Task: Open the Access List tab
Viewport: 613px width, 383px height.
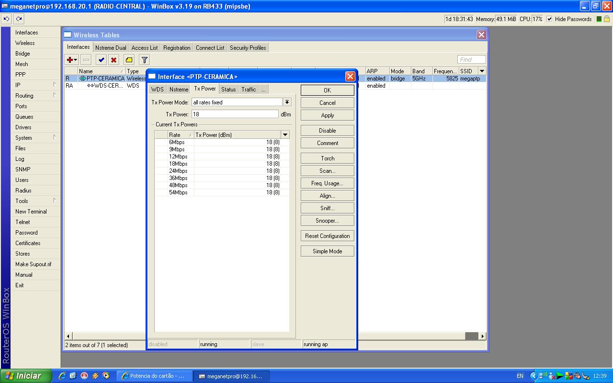Action: coord(145,48)
